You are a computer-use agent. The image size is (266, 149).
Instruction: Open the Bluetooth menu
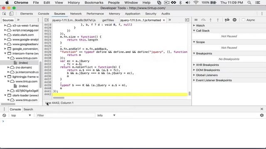tap(180, 2)
